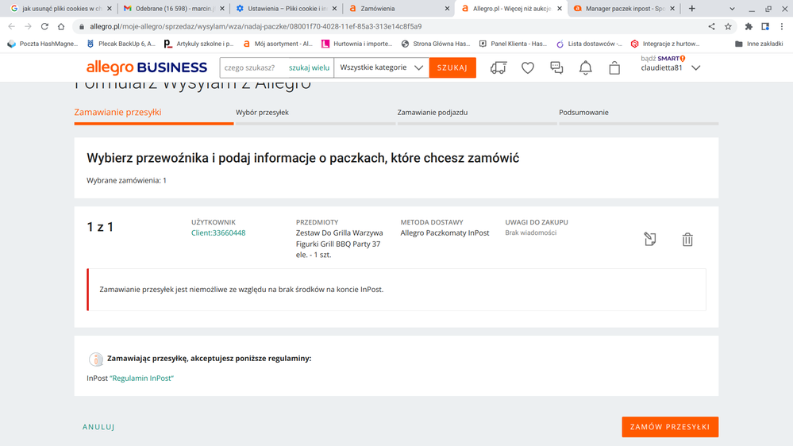Open Strona Główna Has bookmark
Screen dimensions: 793x446
436,44
